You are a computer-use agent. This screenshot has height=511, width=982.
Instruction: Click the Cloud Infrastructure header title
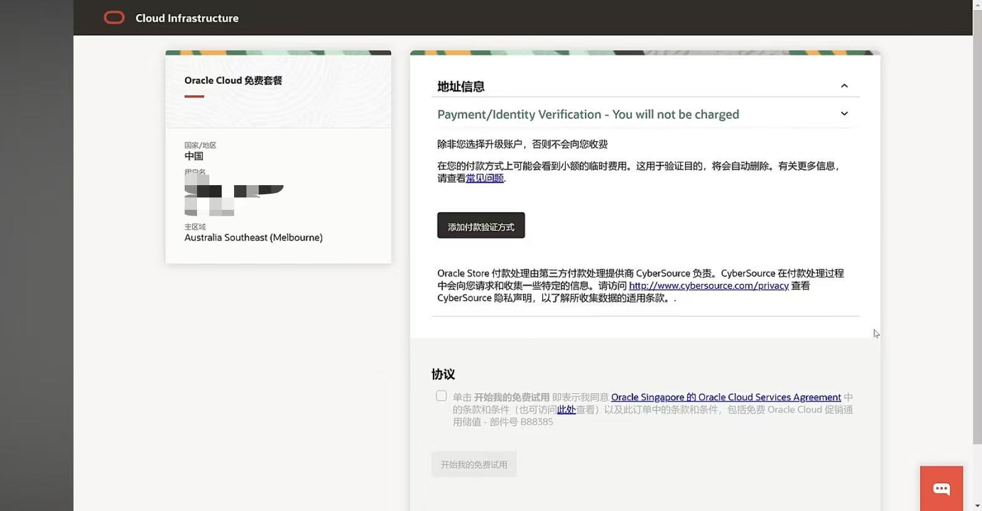187,18
